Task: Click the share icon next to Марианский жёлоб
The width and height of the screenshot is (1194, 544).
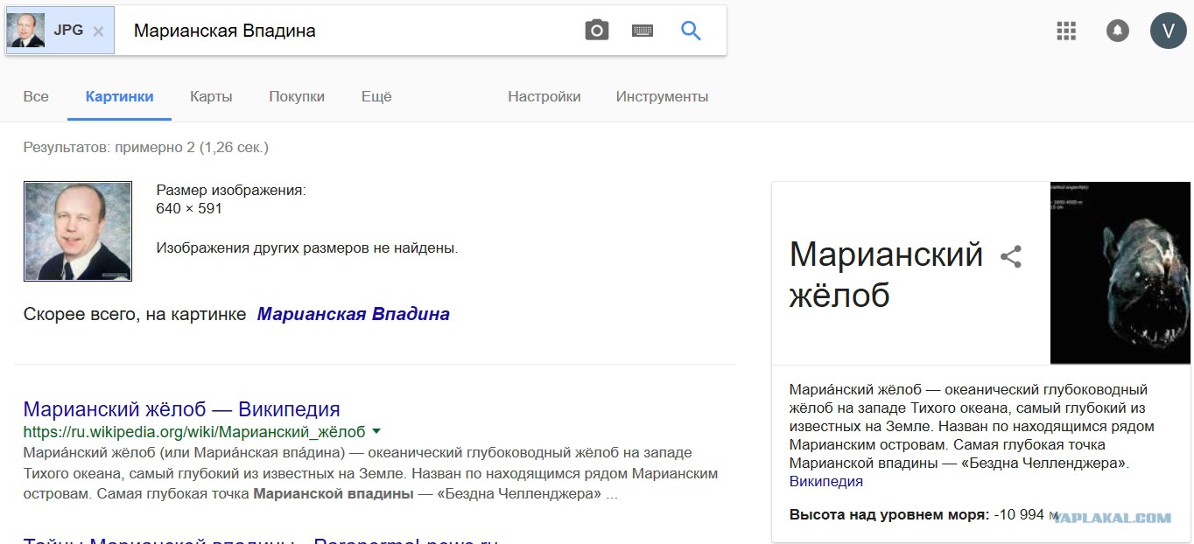Action: (1011, 256)
